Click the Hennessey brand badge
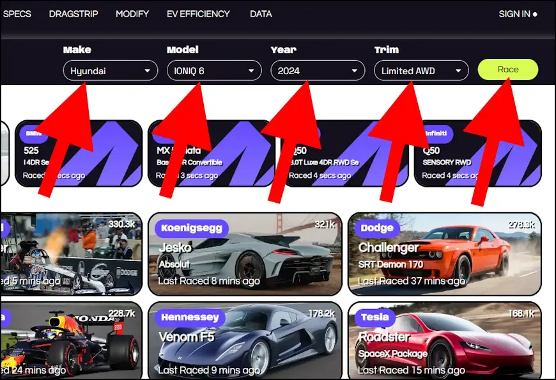Image resolution: width=556 pixels, height=380 pixels. pyautogui.click(x=190, y=317)
